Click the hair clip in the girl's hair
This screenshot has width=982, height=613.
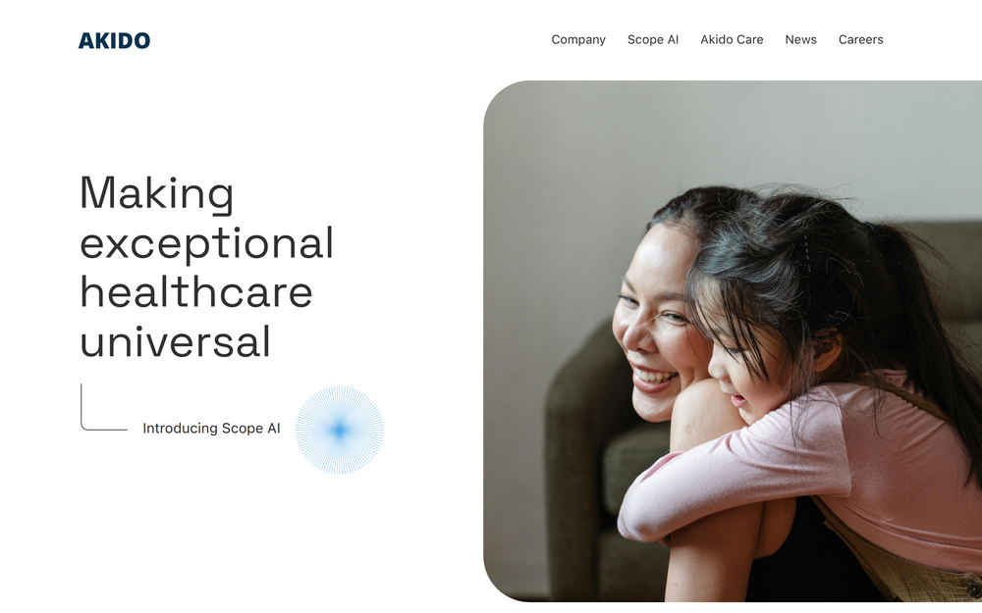[x=806, y=253]
